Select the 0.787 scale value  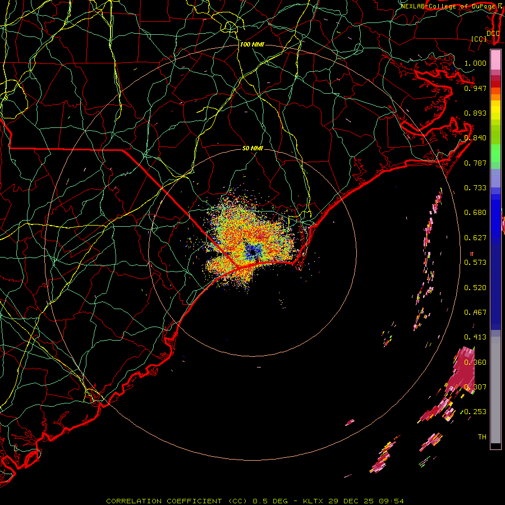475,163
